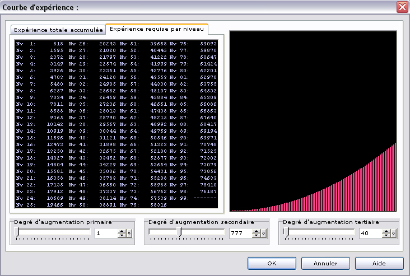The width and height of the screenshot is (410, 276).
Task: Click the diamond button beside secondary spinner
Action: tap(263, 233)
